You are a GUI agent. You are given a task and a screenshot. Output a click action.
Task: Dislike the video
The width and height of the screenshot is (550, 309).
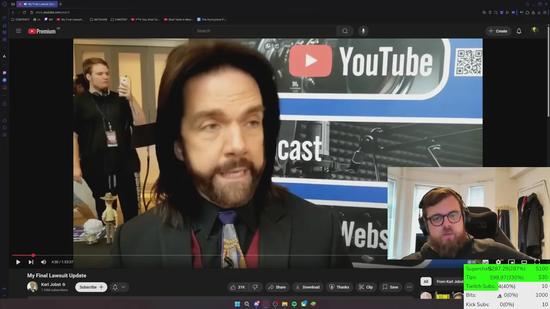(x=255, y=287)
